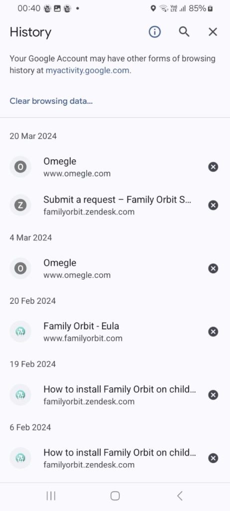Tap Clear browsing data
This screenshot has width=230, height=511.
point(51,101)
